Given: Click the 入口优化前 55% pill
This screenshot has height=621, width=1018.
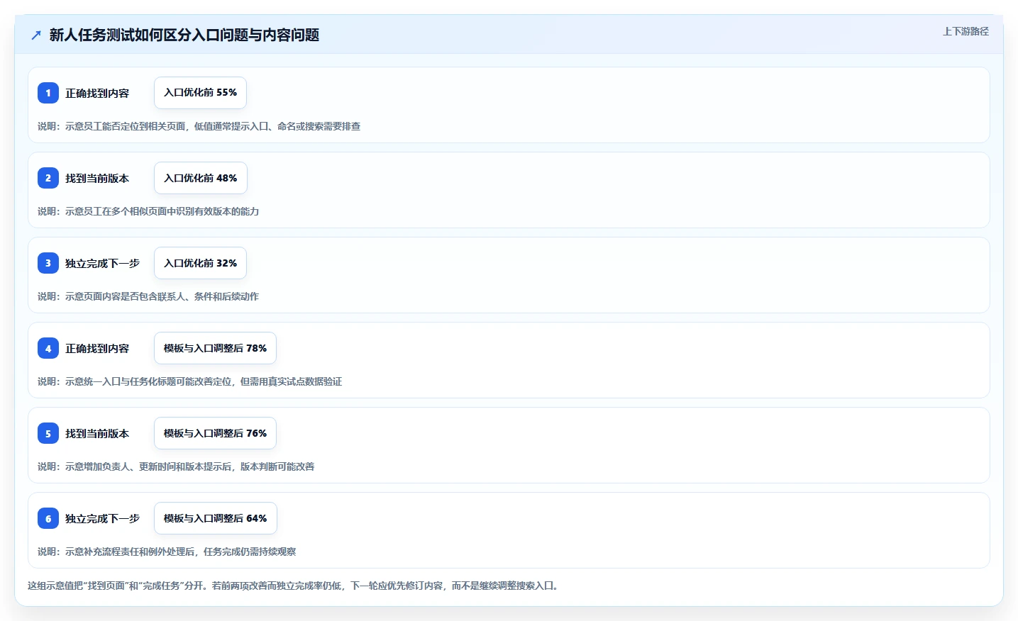Looking at the screenshot, I should tap(200, 93).
